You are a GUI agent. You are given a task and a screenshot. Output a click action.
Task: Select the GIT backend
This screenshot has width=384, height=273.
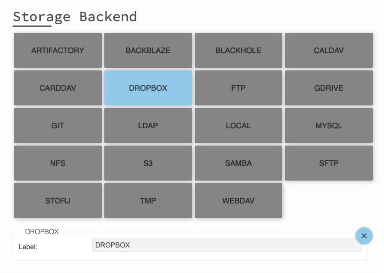click(58, 125)
